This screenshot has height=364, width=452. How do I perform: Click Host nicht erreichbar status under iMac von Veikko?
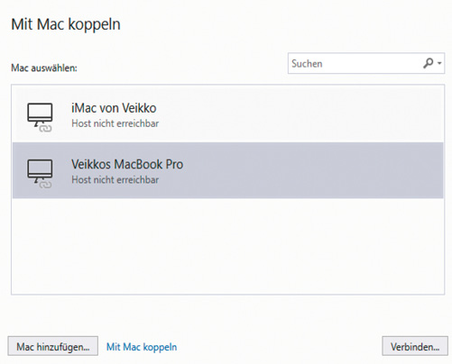(115, 123)
